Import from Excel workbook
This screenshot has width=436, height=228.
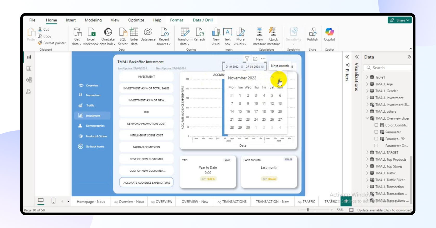click(91, 36)
